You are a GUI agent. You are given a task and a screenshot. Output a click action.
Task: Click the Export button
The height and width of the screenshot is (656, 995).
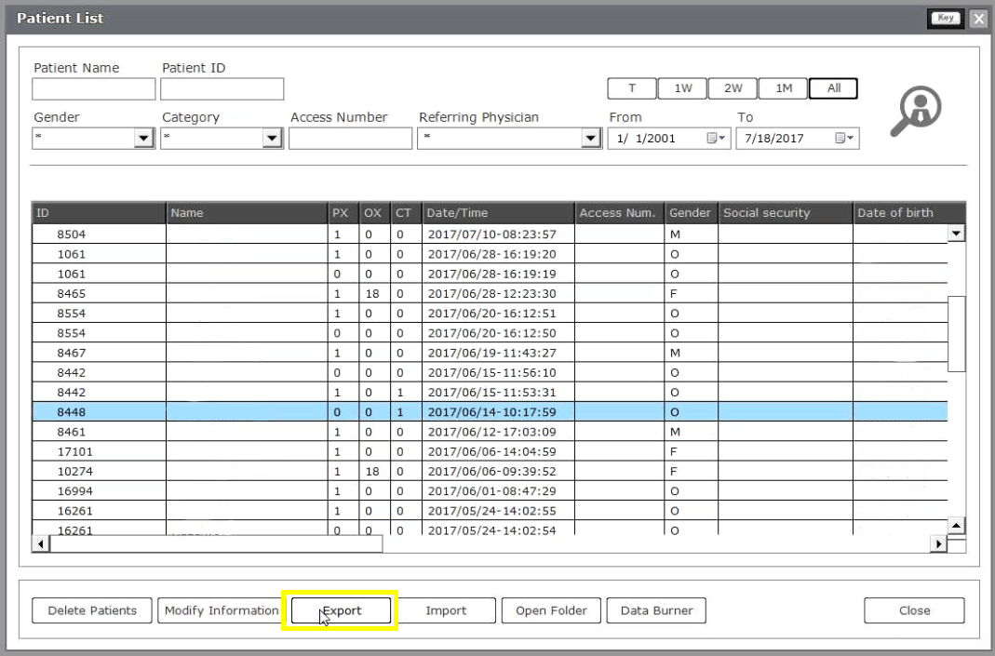pos(341,610)
